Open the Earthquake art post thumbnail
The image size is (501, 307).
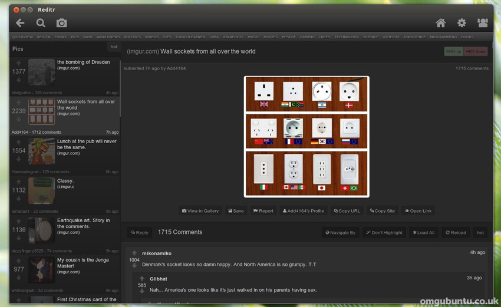point(41,230)
